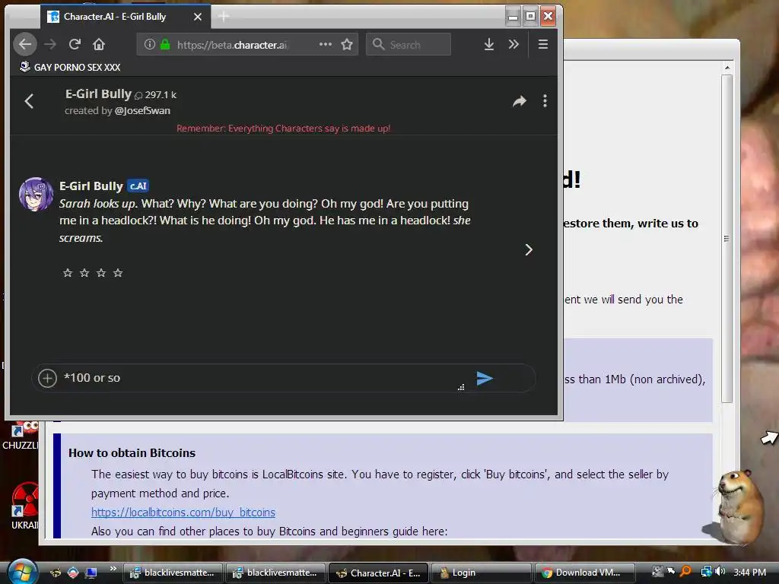Screen dimensions: 779x584
Task: Open the chat options vertical dots menu
Action: 545,101
